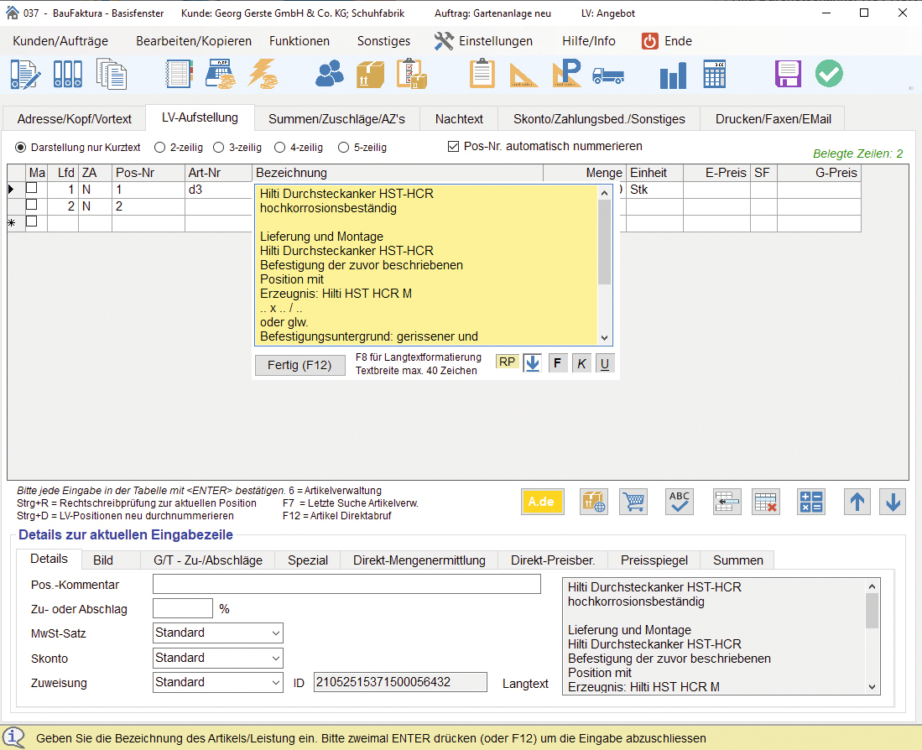Click the cash register with coins icon
The width and height of the screenshot is (922, 750).
(221, 75)
